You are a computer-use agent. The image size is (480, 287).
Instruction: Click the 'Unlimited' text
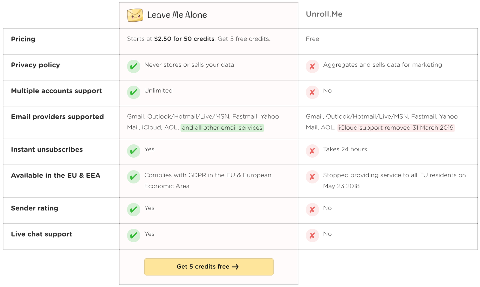click(158, 90)
